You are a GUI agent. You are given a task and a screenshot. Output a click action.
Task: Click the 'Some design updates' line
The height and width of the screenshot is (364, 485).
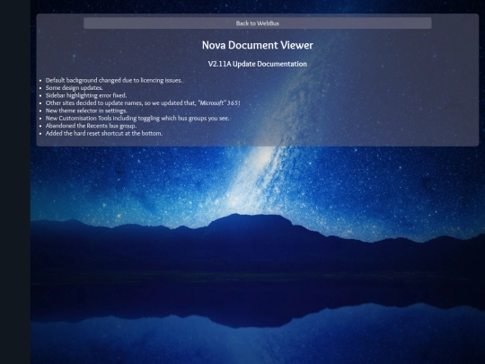coord(75,88)
